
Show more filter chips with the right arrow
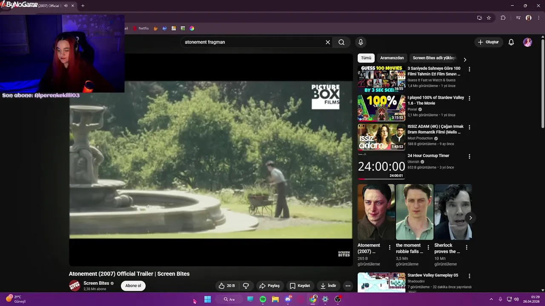(465, 59)
